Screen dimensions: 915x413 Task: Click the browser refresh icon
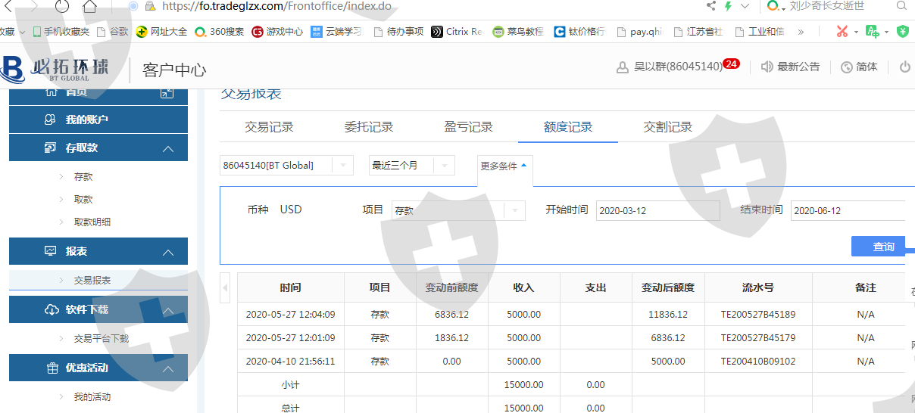pos(62,7)
